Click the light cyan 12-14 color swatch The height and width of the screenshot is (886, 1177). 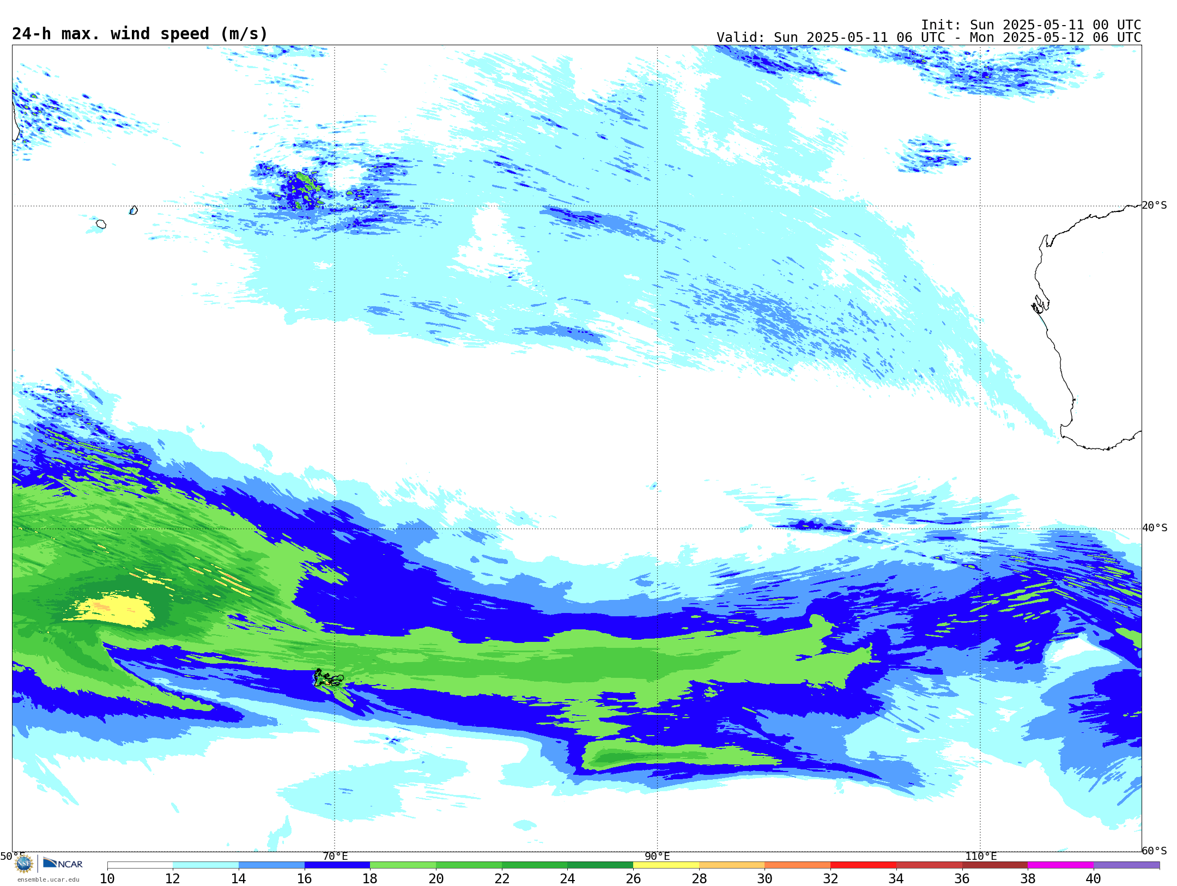pyautogui.click(x=205, y=865)
